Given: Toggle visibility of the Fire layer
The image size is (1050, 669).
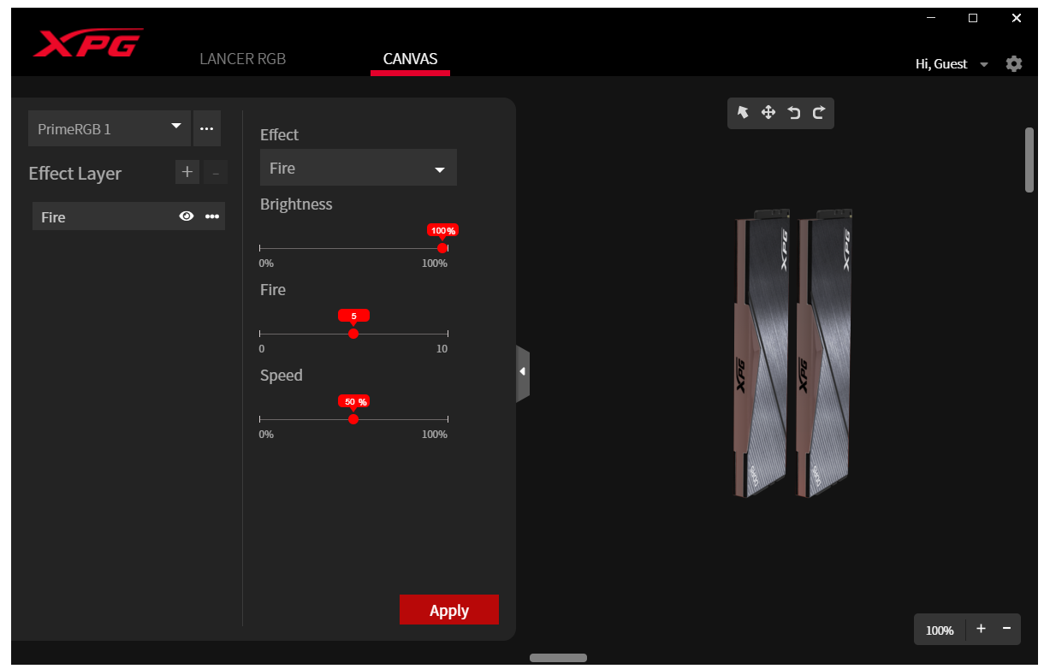Looking at the screenshot, I should [x=187, y=217].
